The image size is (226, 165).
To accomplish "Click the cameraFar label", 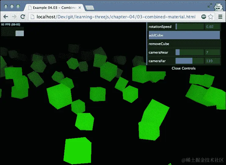I will pos(157,61).
